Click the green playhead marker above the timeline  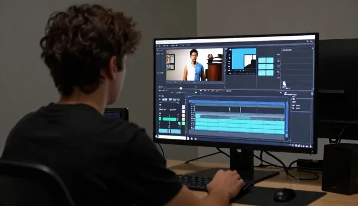tap(196, 92)
